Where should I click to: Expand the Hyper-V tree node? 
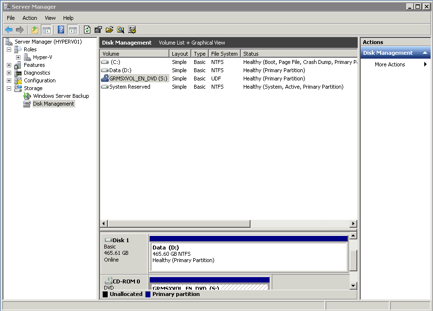pos(18,57)
